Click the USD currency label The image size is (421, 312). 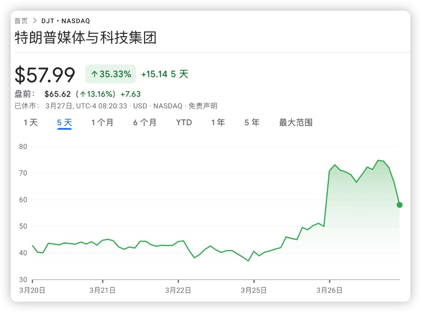click(x=140, y=106)
